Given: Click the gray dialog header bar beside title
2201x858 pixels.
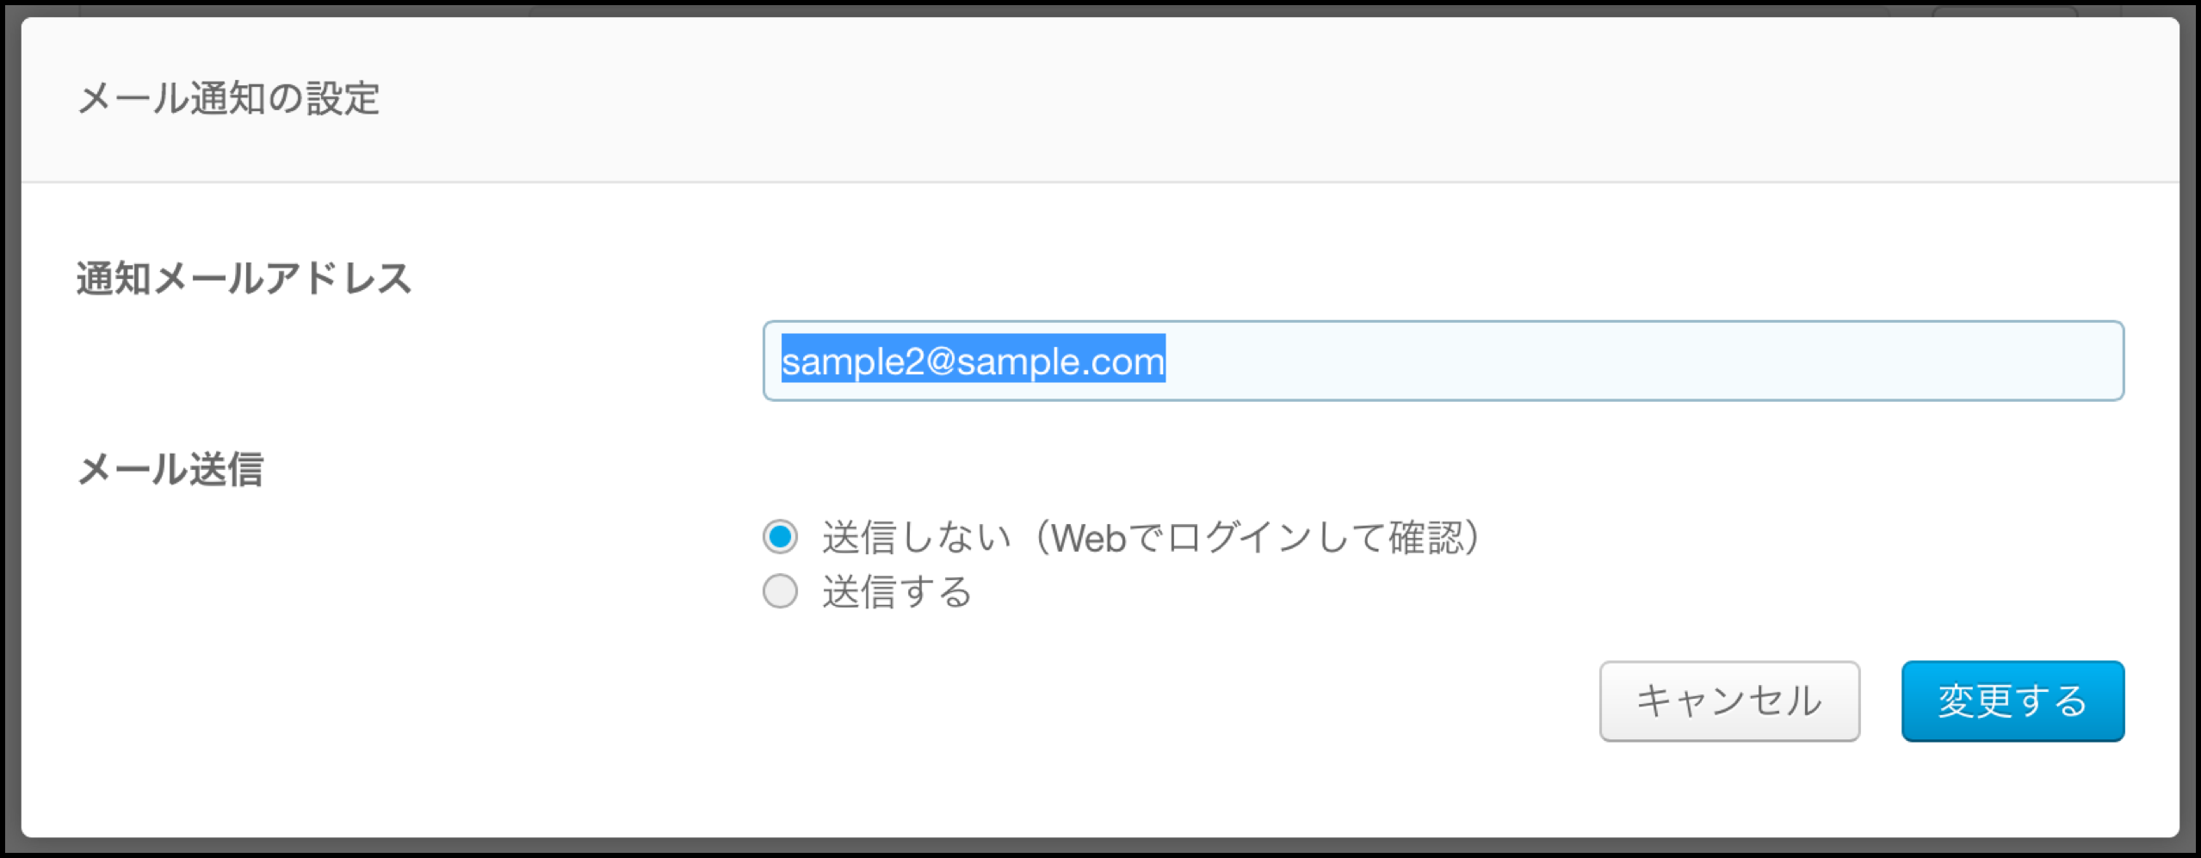Looking at the screenshot, I should tap(1205, 98).
